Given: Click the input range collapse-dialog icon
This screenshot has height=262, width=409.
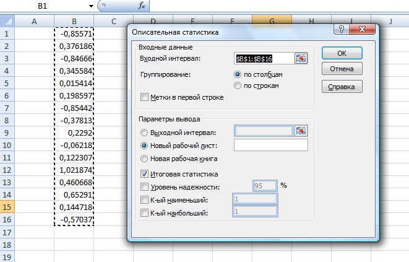Looking at the screenshot, I should click(301, 58).
